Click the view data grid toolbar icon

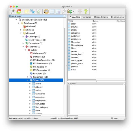pos(52,11)
